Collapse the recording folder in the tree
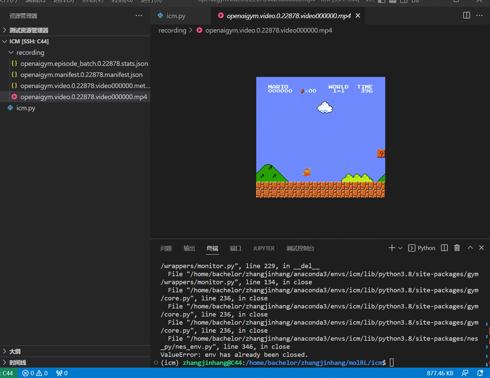The height and width of the screenshot is (378, 490). pyautogui.click(x=75, y=52)
